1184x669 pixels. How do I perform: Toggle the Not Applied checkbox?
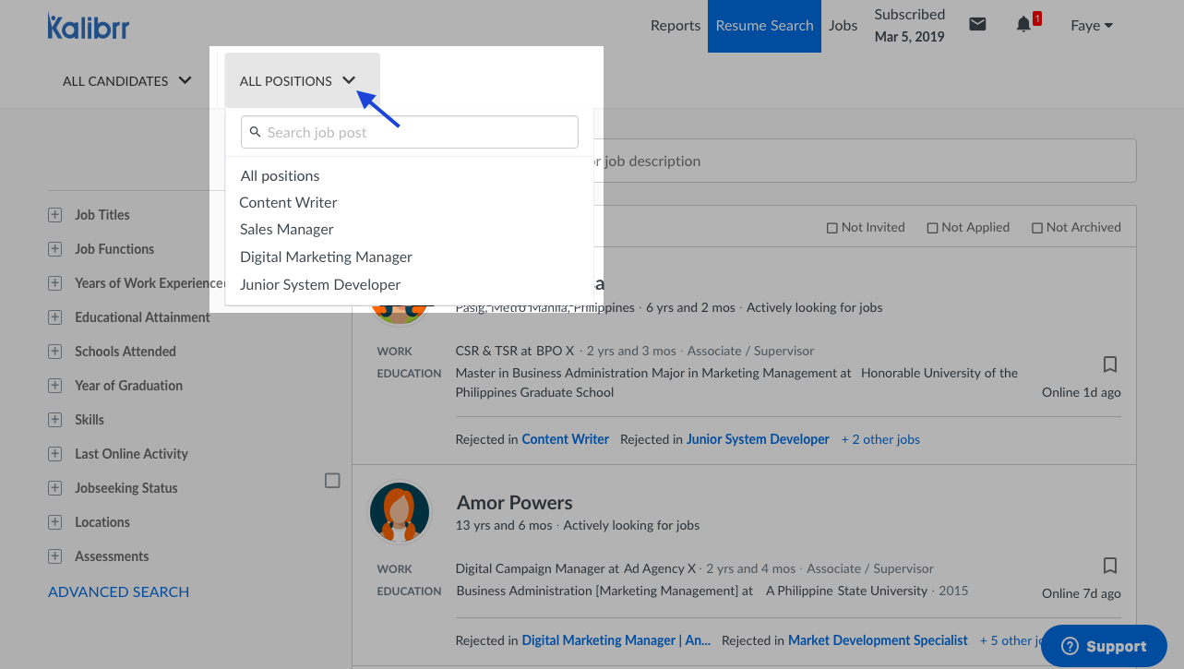(932, 228)
